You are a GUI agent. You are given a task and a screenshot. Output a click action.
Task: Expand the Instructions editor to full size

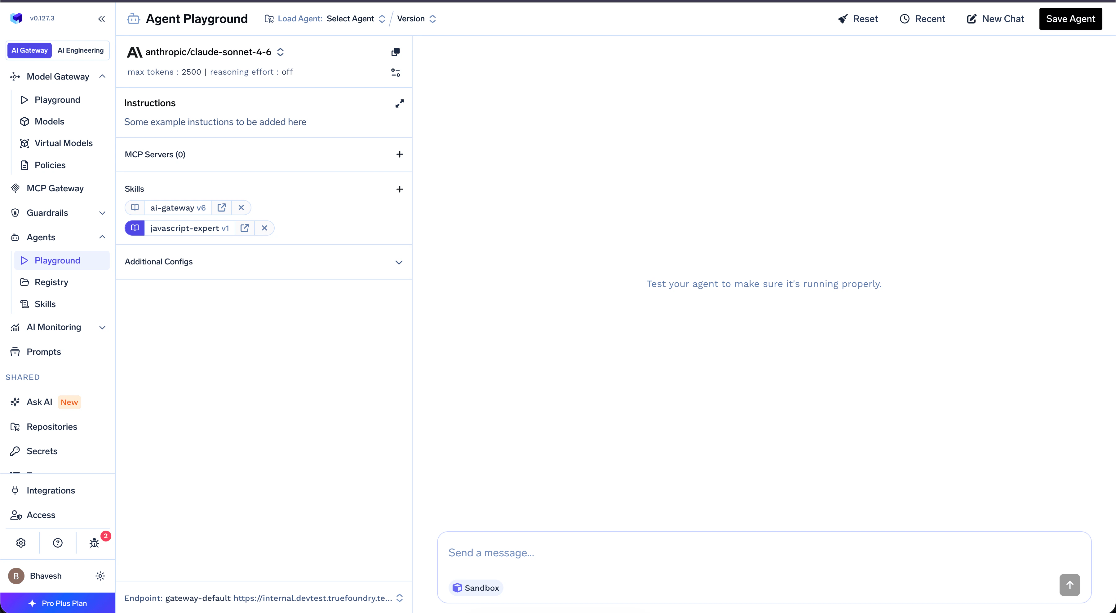tap(400, 103)
